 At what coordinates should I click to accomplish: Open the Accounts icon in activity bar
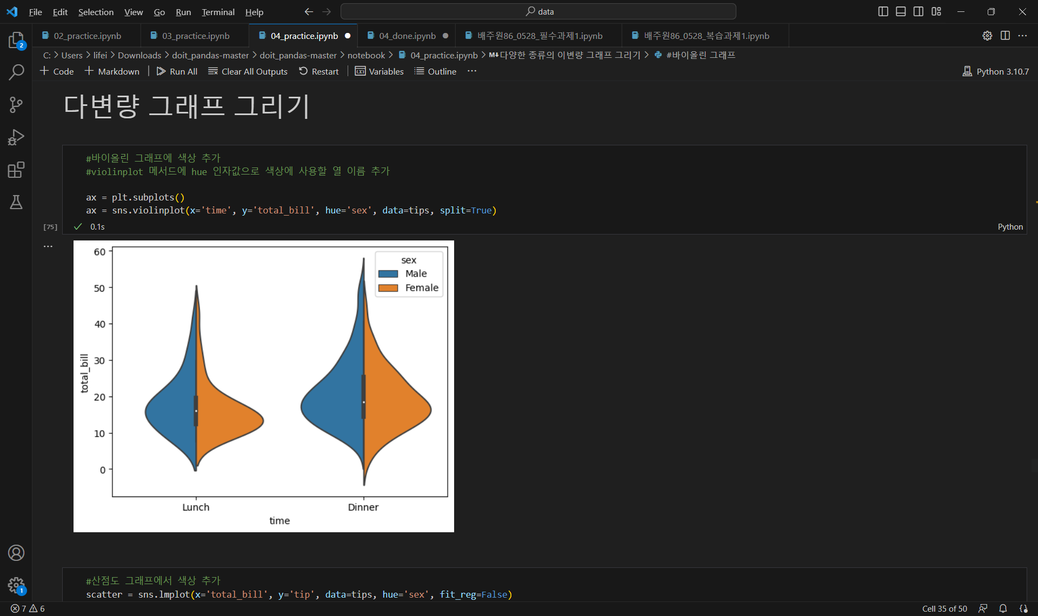coord(16,553)
